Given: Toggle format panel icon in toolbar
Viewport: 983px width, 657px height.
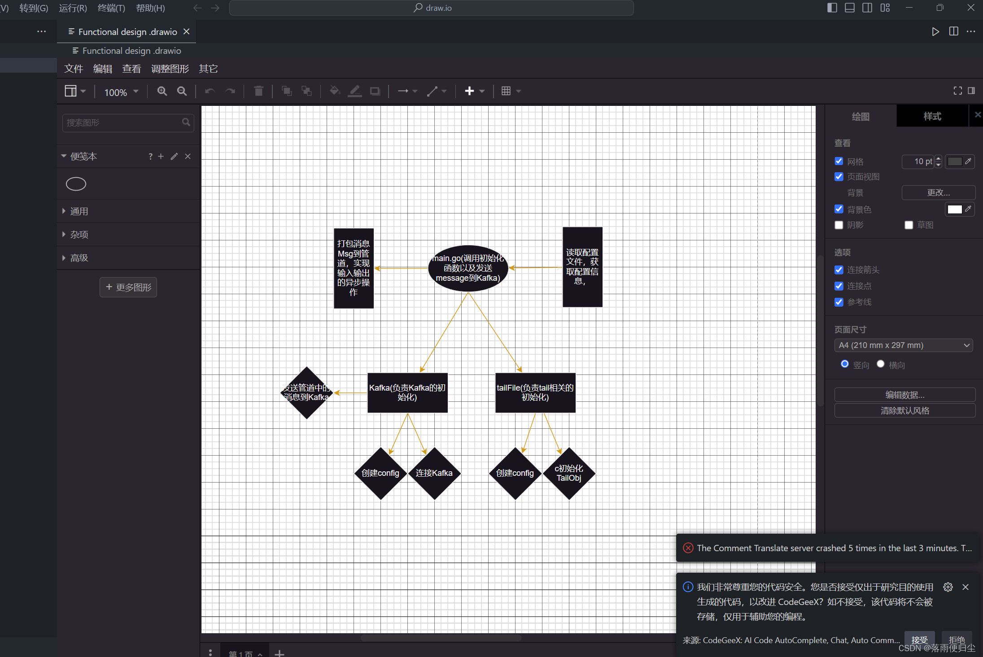Looking at the screenshot, I should [x=971, y=91].
